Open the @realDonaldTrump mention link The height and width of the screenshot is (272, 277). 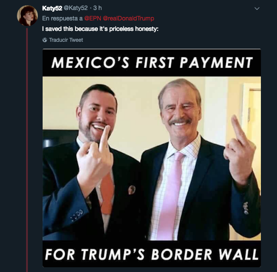pos(128,18)
